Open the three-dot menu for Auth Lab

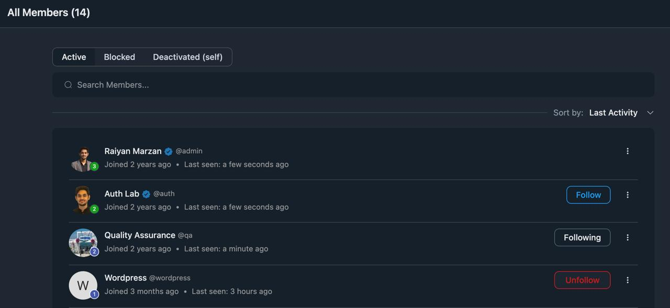(x=628, y=194)
